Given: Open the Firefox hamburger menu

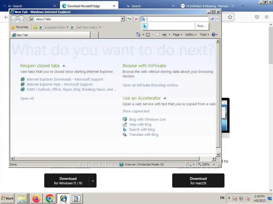Looking at the screenshot, I should point(267,17).
